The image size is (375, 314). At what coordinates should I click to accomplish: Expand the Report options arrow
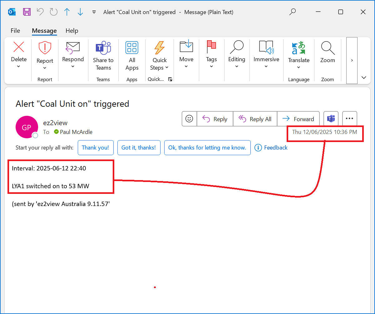[45, 68]
